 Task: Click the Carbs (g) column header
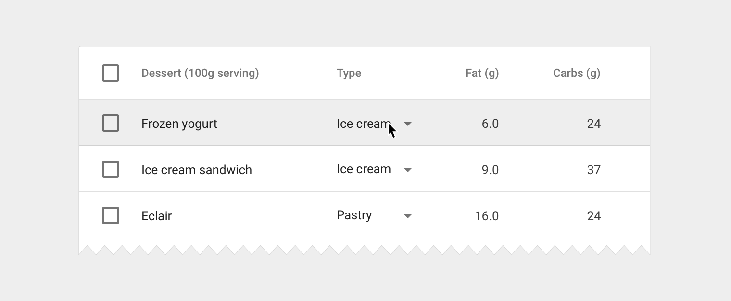(576, 73)
